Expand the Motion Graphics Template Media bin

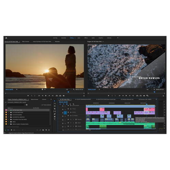[9, 124]
